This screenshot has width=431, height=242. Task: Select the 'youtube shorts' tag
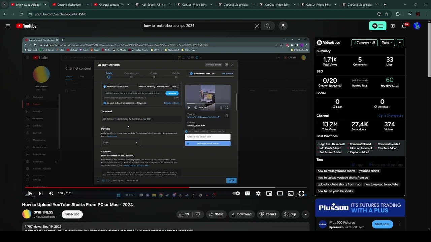pyautogui.click(x=369, y=171)
